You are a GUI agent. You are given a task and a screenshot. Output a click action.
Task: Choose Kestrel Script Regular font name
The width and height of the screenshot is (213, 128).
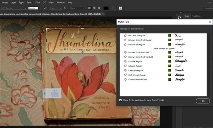coord(137,75)
